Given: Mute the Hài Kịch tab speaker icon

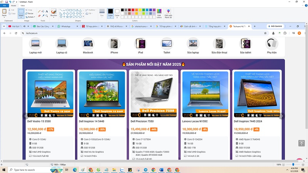Looking at the screenshot, I should point(25,26).
